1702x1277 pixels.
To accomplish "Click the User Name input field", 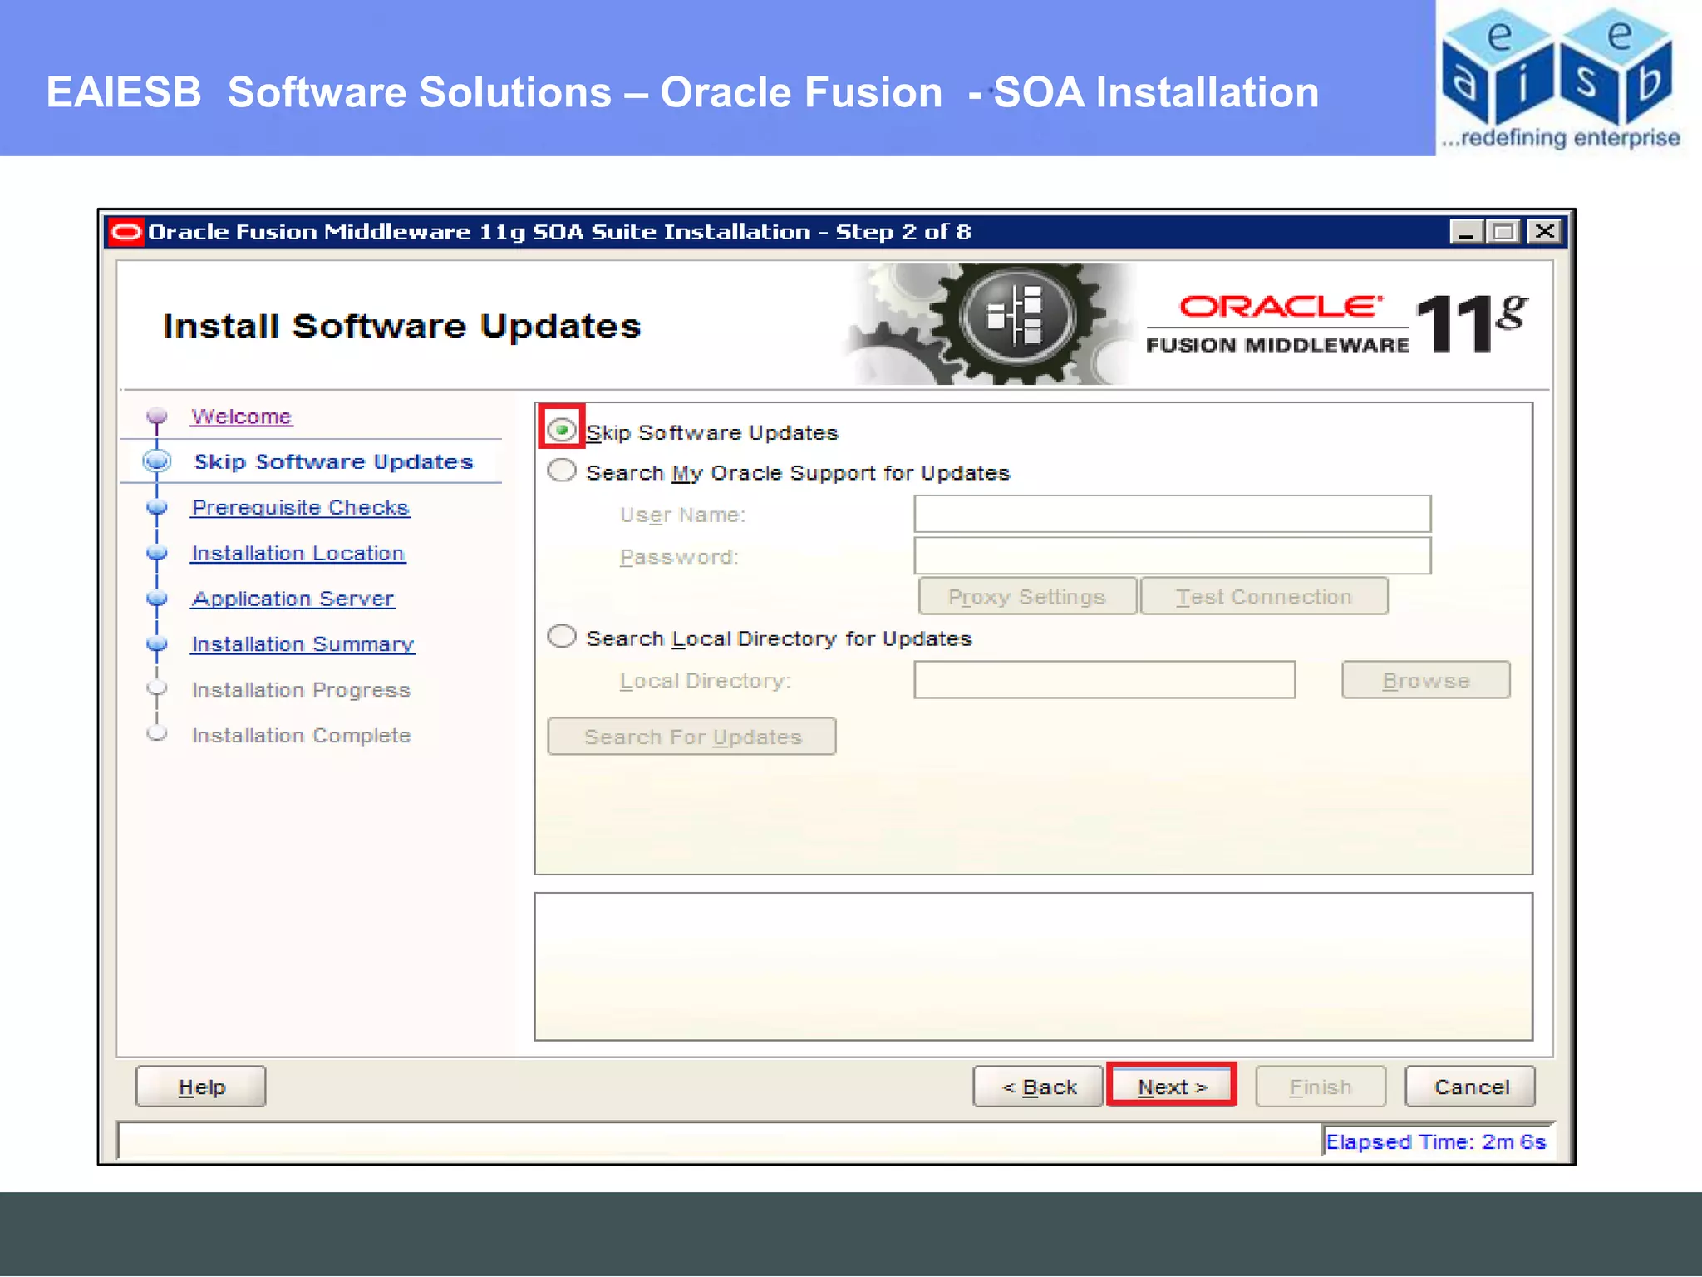I will tap(1172, 514).
